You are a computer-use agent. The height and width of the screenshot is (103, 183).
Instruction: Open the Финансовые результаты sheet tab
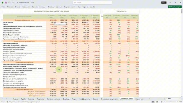tap(109, 99)
